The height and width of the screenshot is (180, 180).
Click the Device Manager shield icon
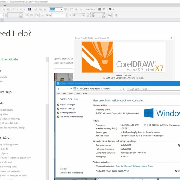[x=58, y=105]
